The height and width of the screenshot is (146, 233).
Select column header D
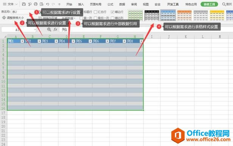coord(67,36)
